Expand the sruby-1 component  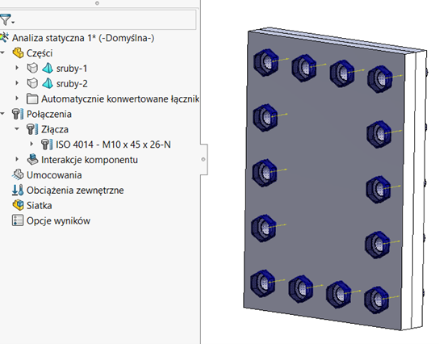17,68
